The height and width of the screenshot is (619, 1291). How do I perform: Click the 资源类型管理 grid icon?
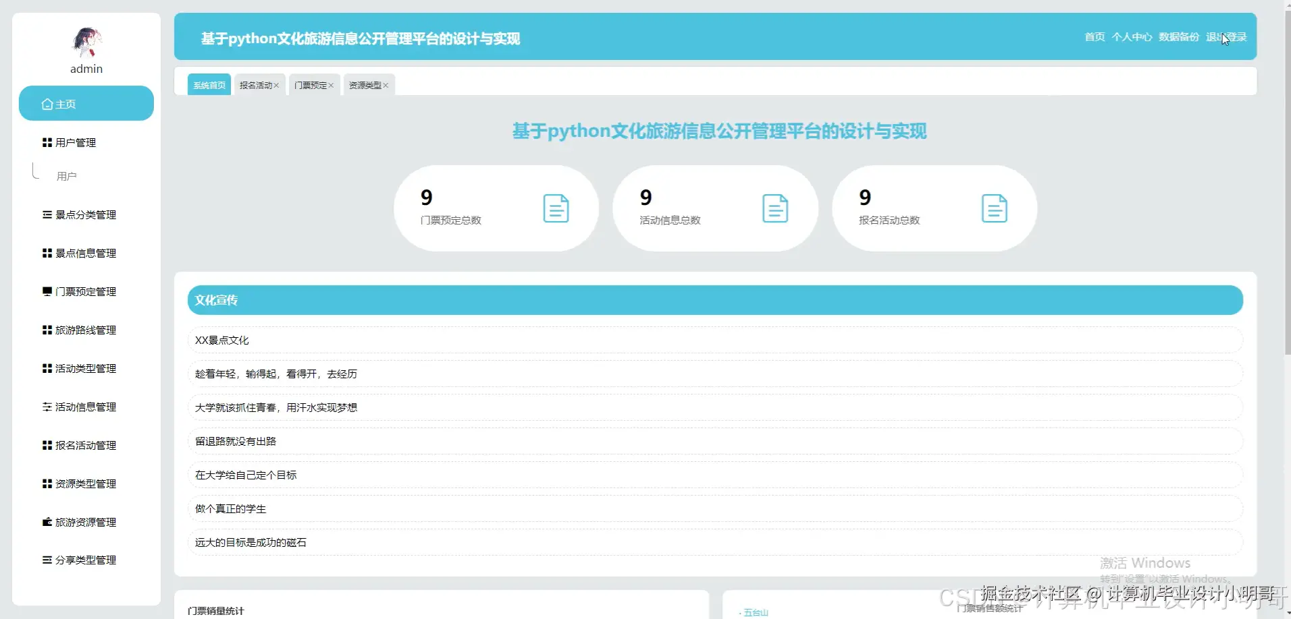click(47, 483)
